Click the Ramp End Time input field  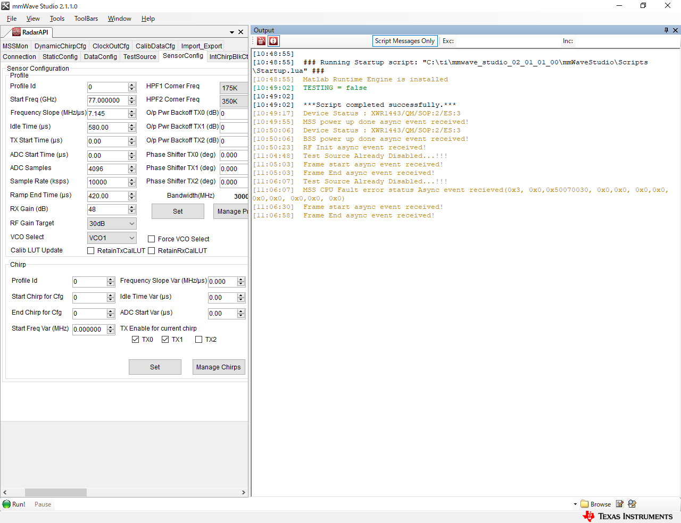click(x=107, y=196)
